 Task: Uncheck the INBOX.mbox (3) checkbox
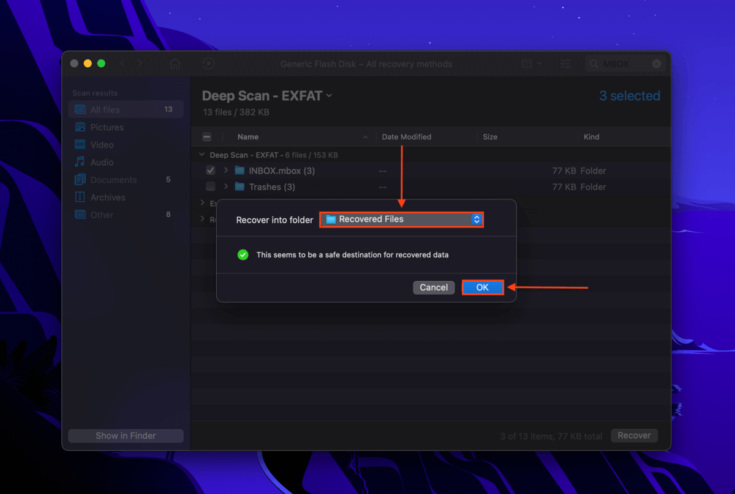pos(211,171)
